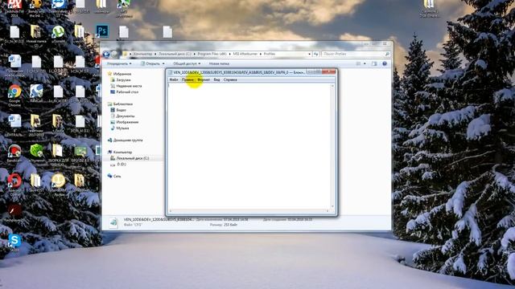Open the Photoshop desktop shortcut
The height and width of the screenshot is (289, 515).
[102, 31]
